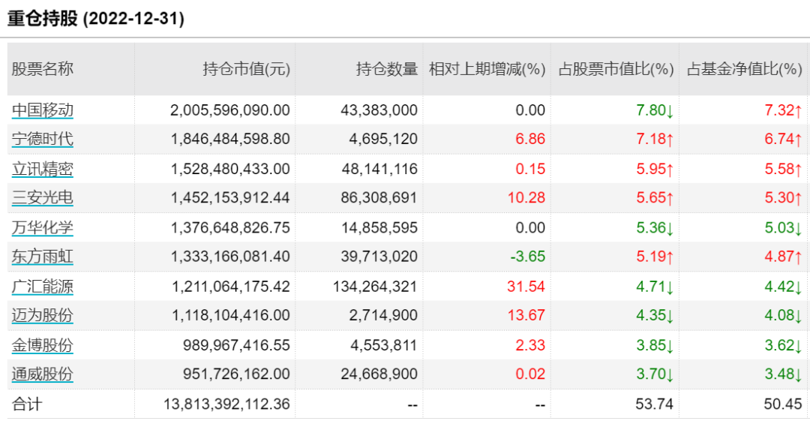Select market value 1,118,104,416.00
This screenshot has width=810, height=421.
coord(230,315)
